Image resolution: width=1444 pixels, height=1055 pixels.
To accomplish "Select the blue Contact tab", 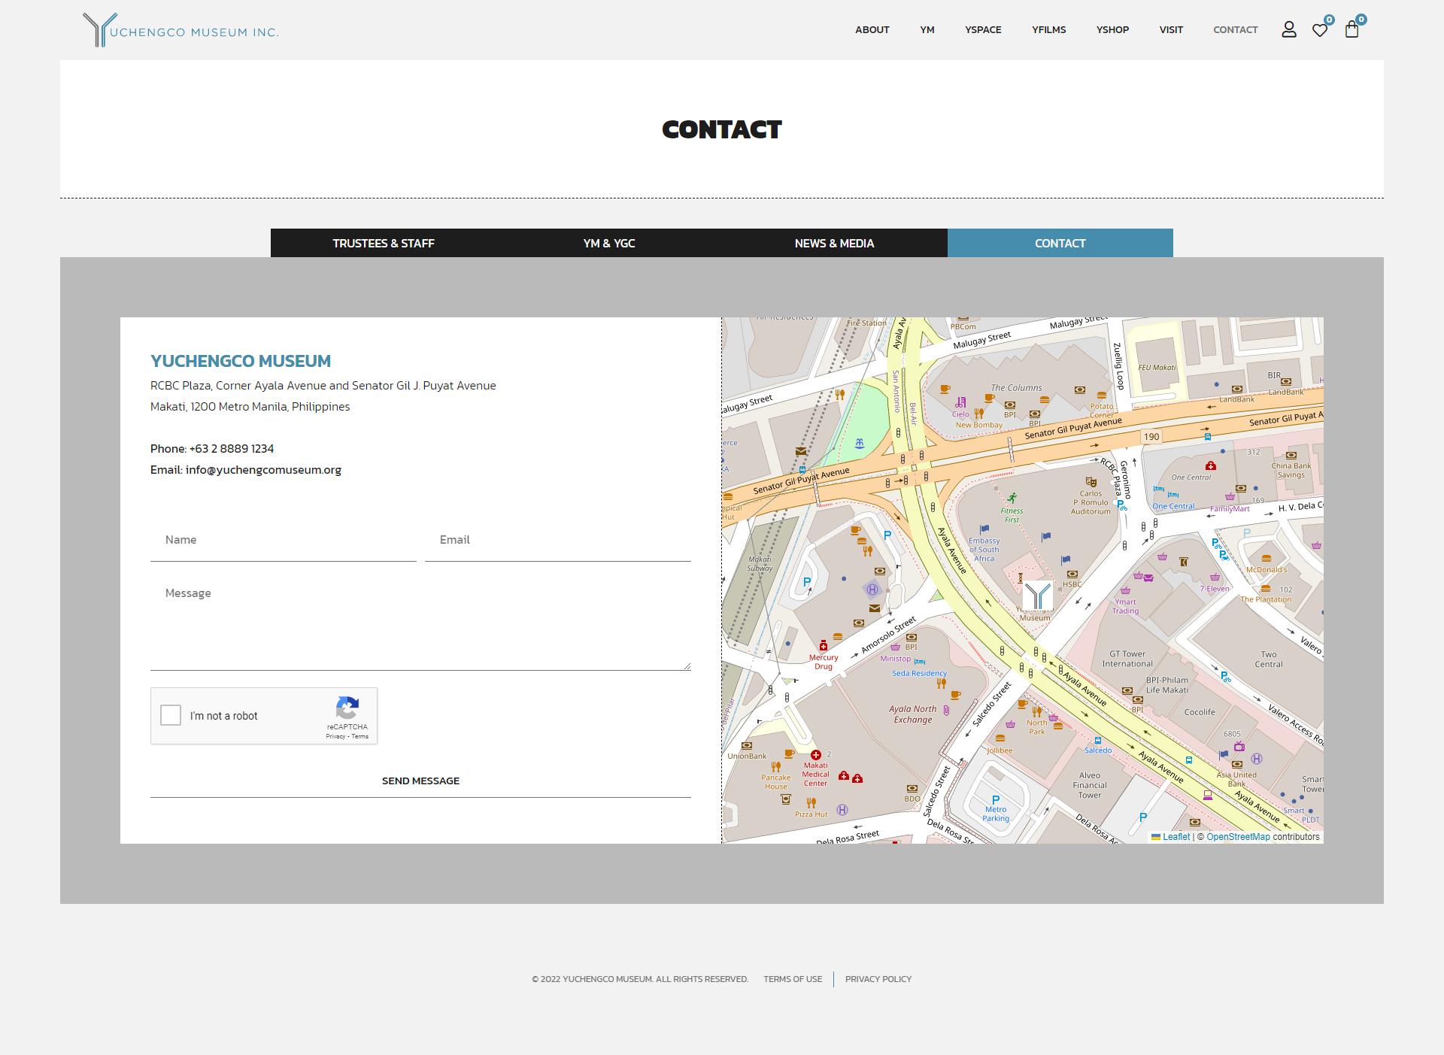I will pyautogui.click(x=1060, y=243).
